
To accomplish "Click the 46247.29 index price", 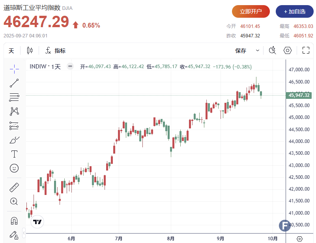I will pyautogui.click(x=36, y=22).
